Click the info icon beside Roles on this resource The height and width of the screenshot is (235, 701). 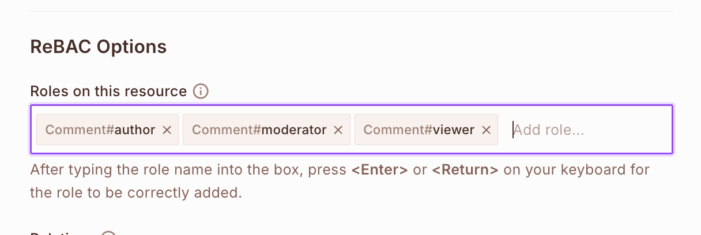pyautogui.click(x=201, y=92)
